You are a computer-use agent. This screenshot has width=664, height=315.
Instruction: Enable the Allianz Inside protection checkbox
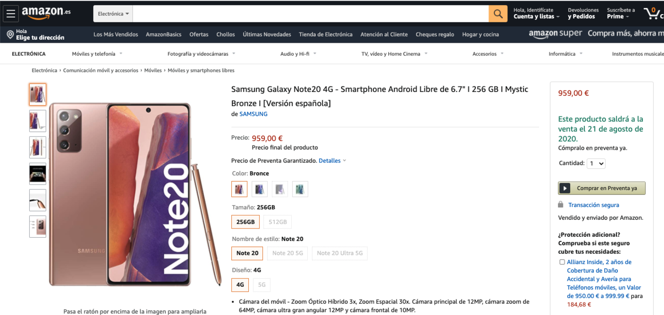[x=562, y=262]
